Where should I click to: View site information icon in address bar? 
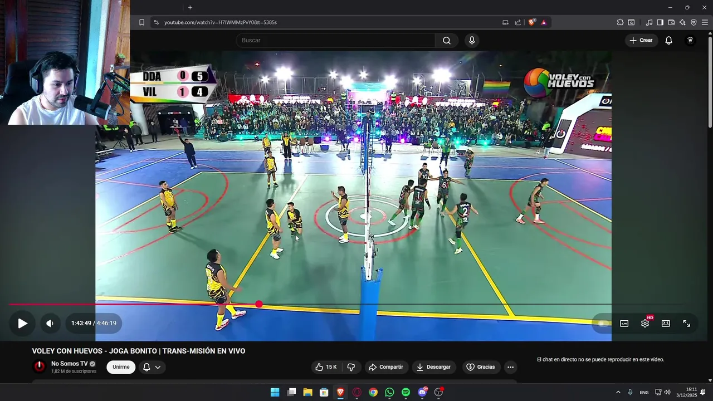156,22
